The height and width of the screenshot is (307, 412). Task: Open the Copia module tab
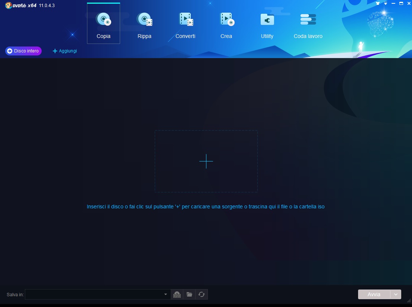tap(103, 23)
